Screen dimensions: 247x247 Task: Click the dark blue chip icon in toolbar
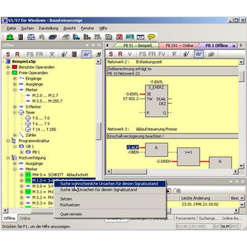coord(52,37)
